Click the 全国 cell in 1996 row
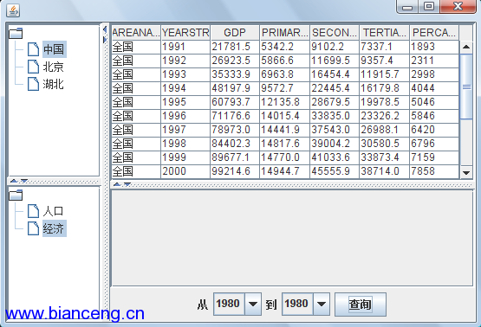 tap(136, 116)
